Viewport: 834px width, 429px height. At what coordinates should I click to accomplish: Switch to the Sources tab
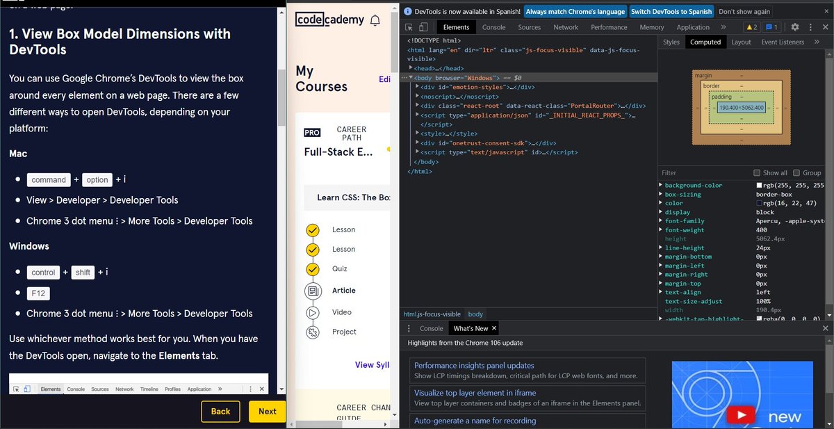click(529, 27)
